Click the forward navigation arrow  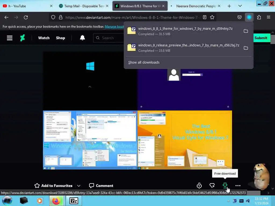pos(16,17)
